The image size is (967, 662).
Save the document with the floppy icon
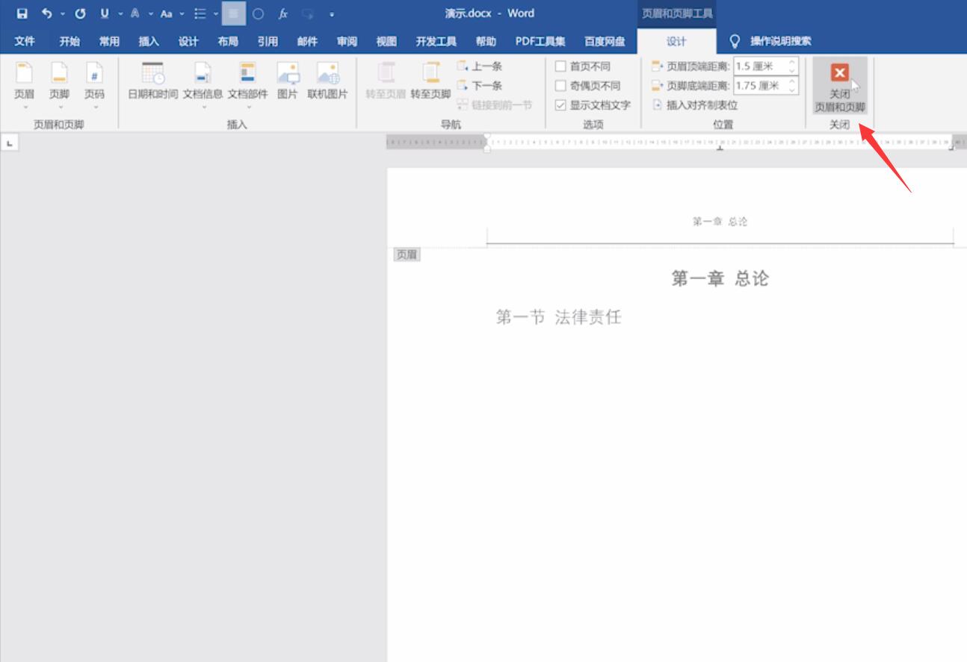point(22,13)
